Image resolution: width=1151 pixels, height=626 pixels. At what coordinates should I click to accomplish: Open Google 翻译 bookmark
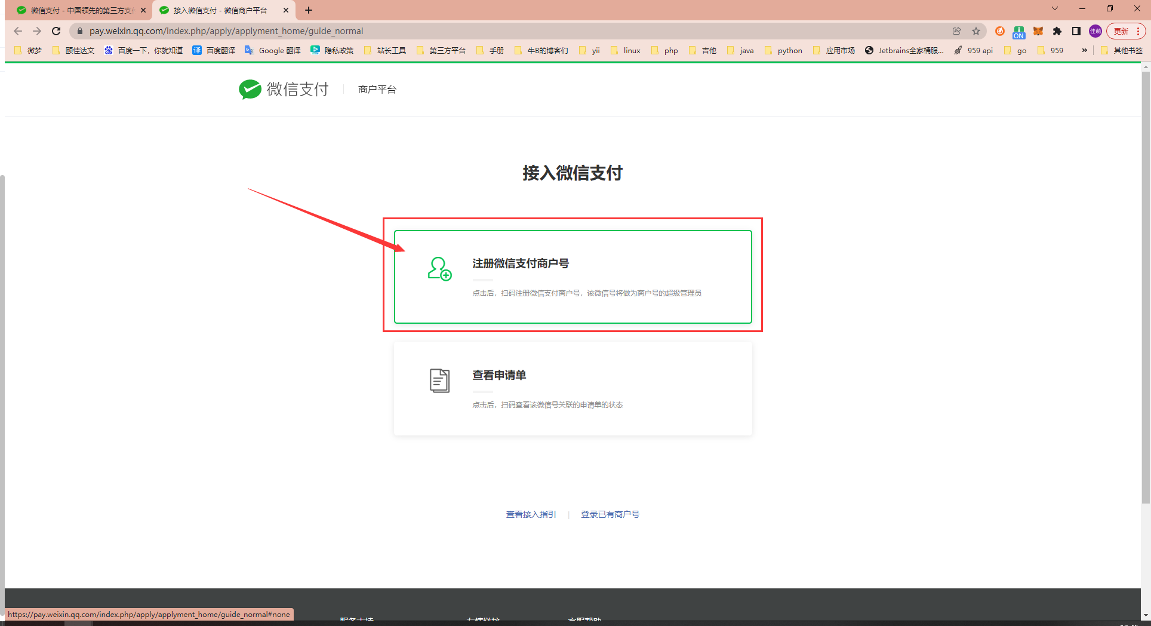tap(273, 50)
